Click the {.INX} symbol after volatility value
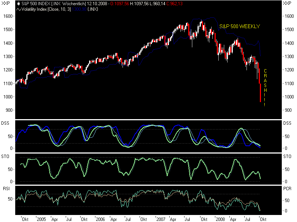 point(93,9)
